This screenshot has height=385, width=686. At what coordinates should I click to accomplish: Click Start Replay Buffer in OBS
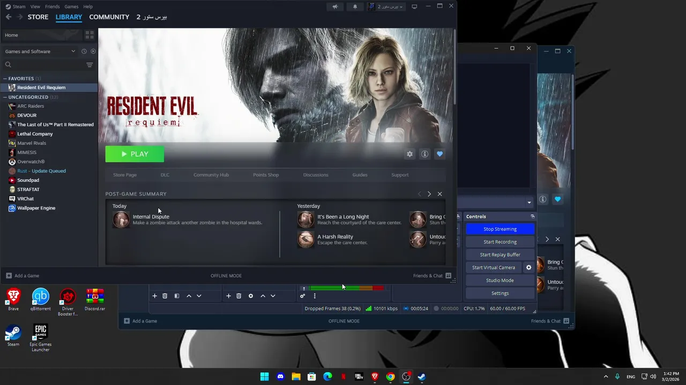(500, 255)
